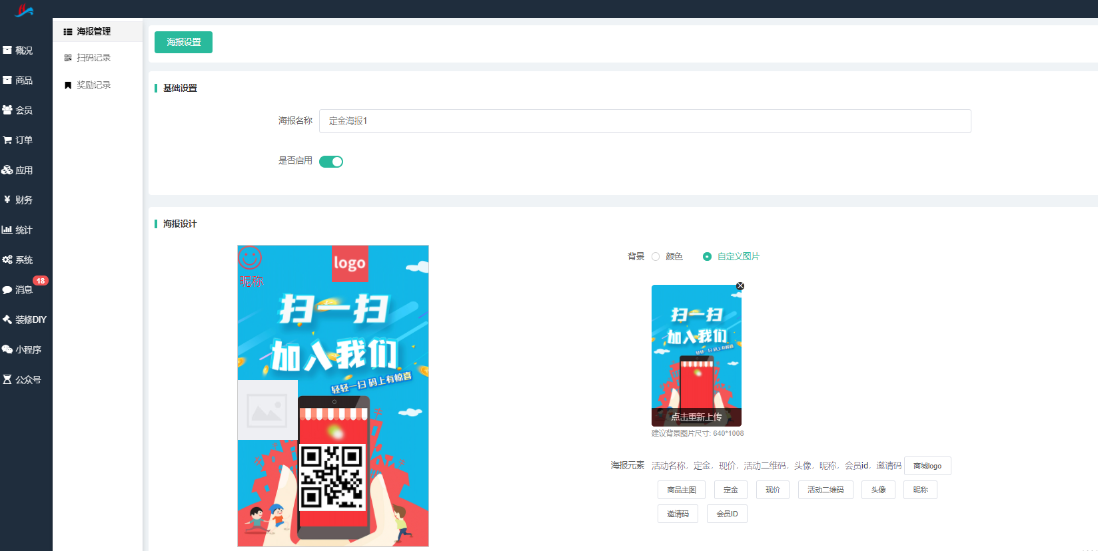Open the 应用 apps sidebar icon
1098x551 pixels.
pos(7,170)
